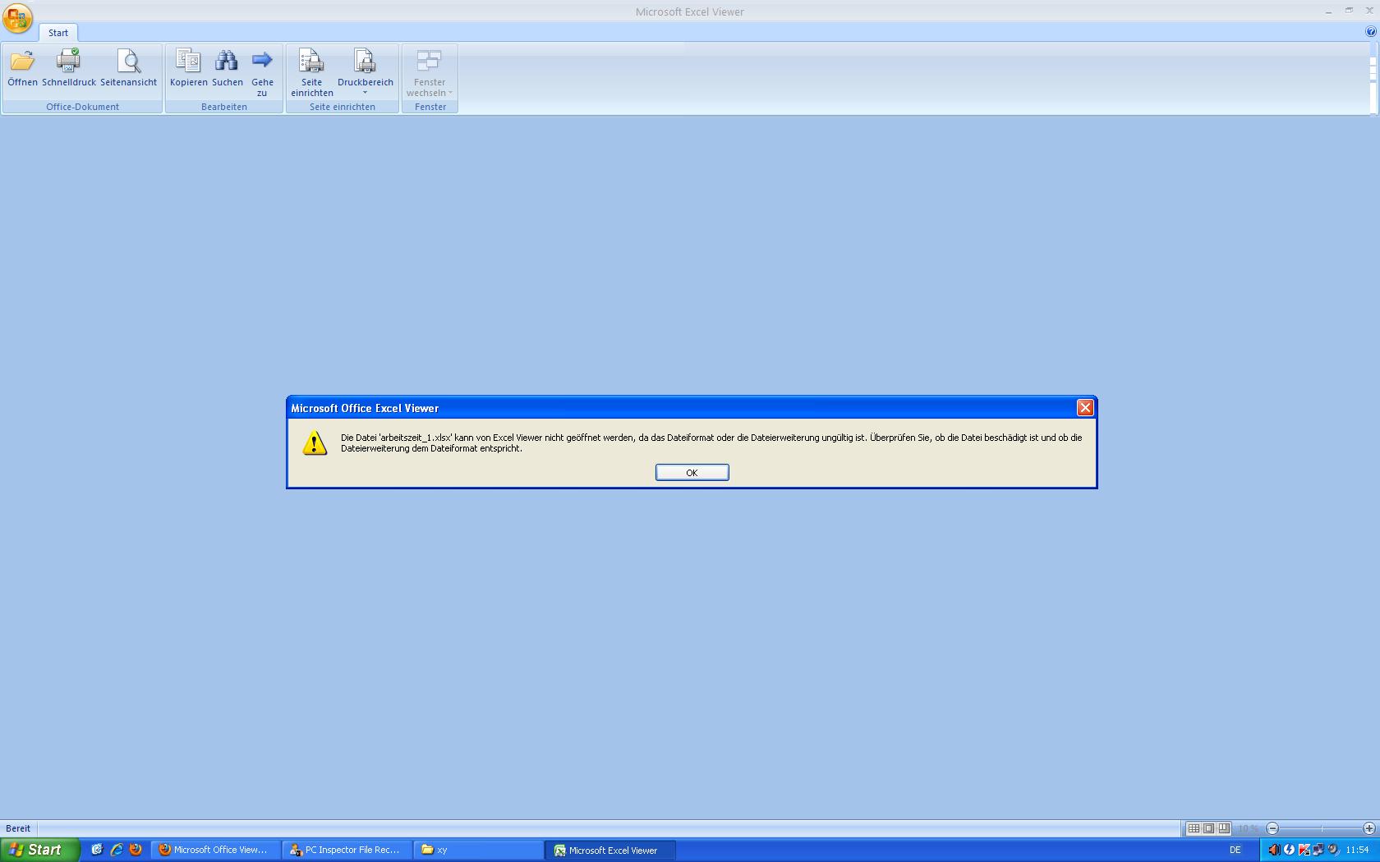Open Seite einrichten page setup
The image size is (1380, 862).
tap(311, 73)
